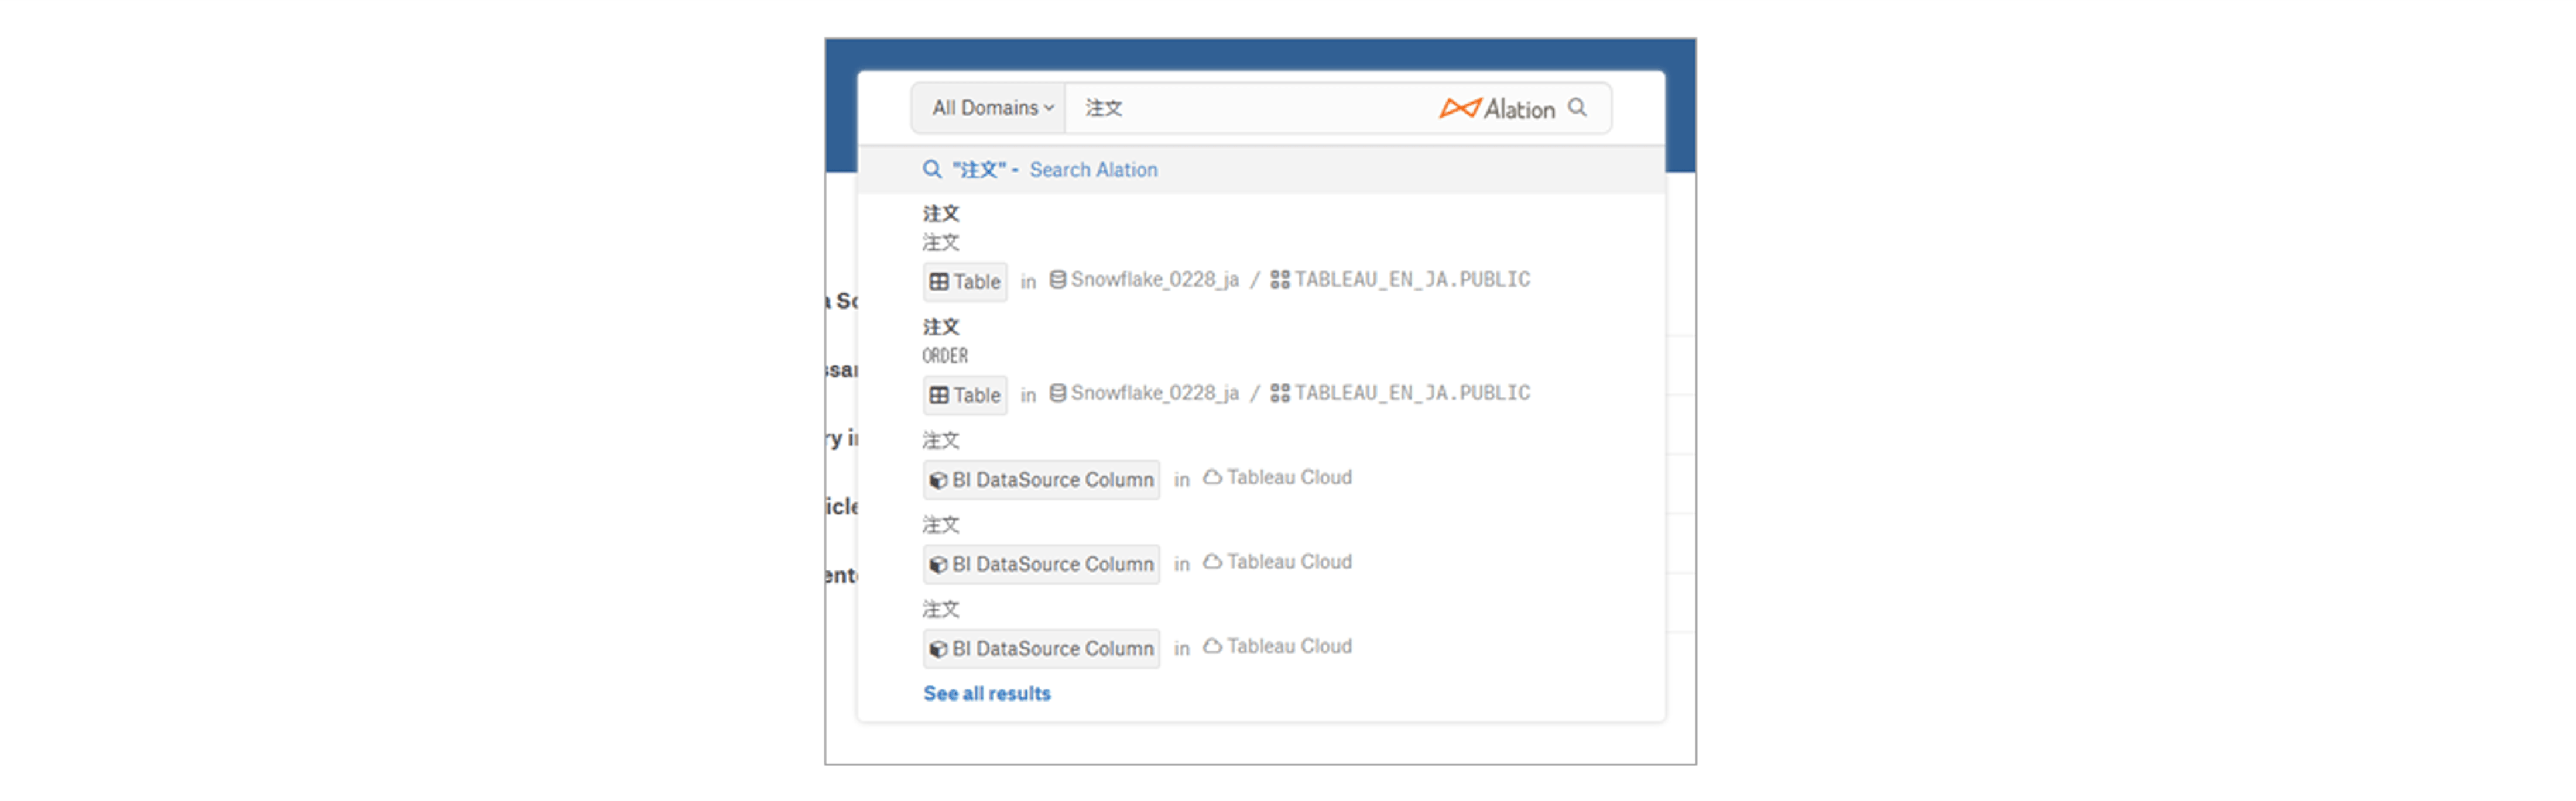
Task: Click cloud icon in third BI result
Action: point(1212,647)
